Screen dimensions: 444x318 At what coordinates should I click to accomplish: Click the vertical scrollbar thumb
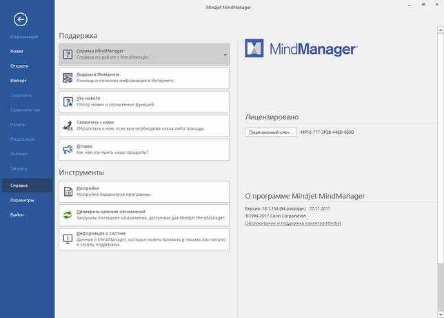click(x=441, y=287)
